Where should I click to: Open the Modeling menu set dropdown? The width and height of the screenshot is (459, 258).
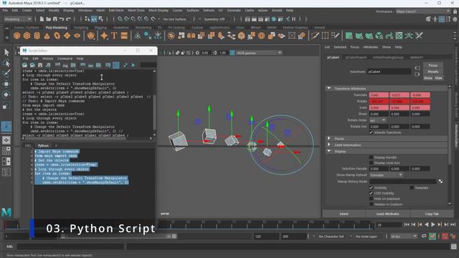pyautogui.click(x=17, y=19)
